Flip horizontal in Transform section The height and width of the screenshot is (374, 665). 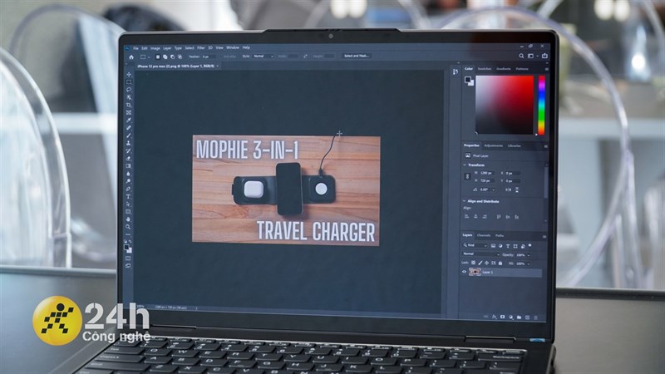pos(509,189)
